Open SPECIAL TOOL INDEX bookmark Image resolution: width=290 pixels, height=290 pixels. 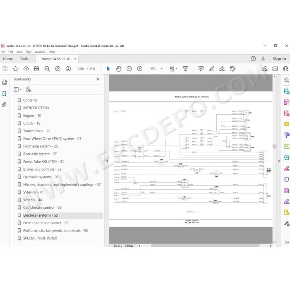40,238
